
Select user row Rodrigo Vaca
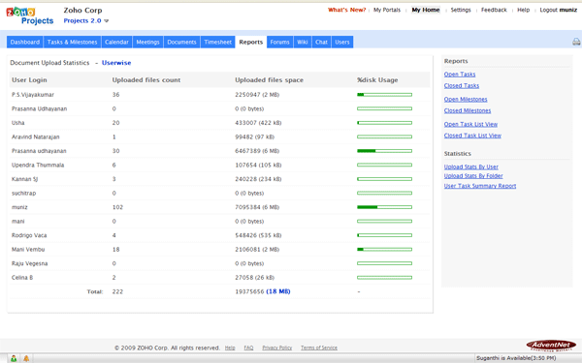coord(220,235)
